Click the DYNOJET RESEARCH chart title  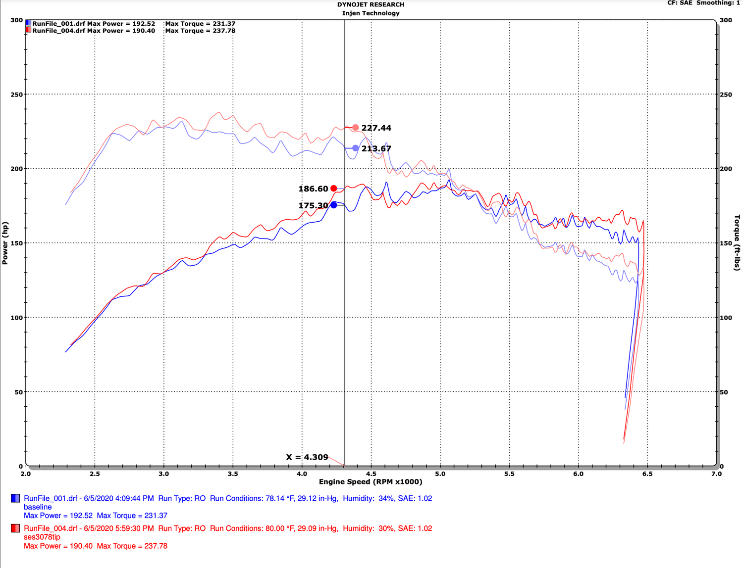click(x=371, y=4)
